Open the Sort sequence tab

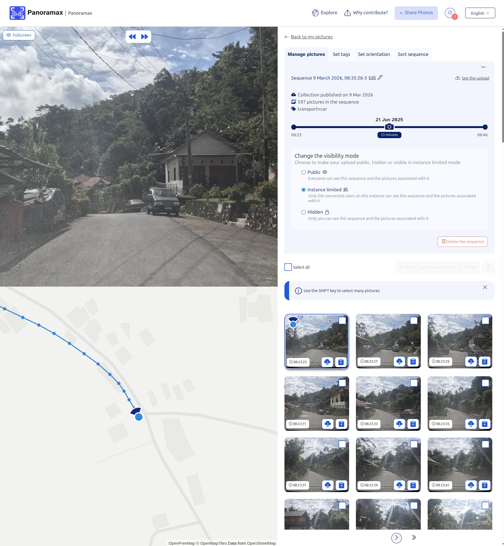[413, 54]
